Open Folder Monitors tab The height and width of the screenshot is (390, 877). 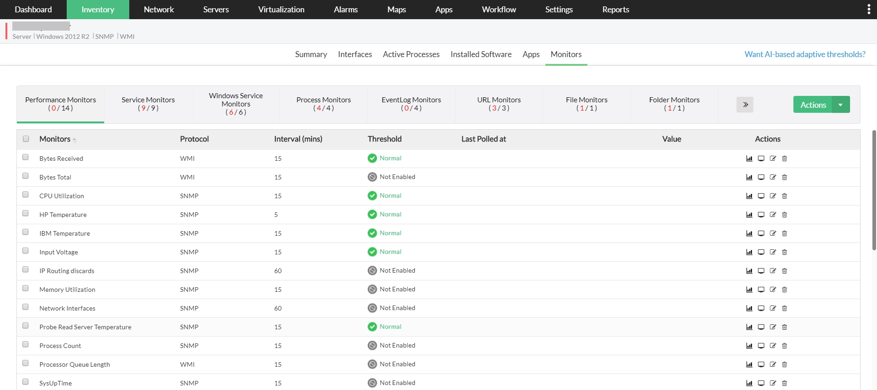(674, 104)
